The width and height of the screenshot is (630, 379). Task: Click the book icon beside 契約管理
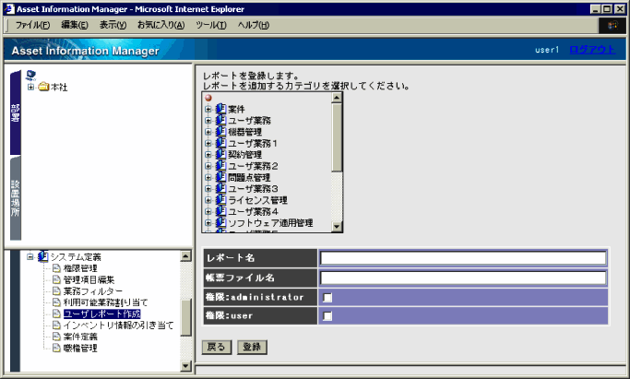(x=220, y=154)
